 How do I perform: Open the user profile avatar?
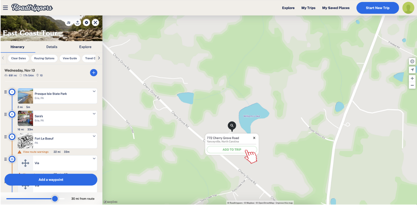click(x=408, y=8)
